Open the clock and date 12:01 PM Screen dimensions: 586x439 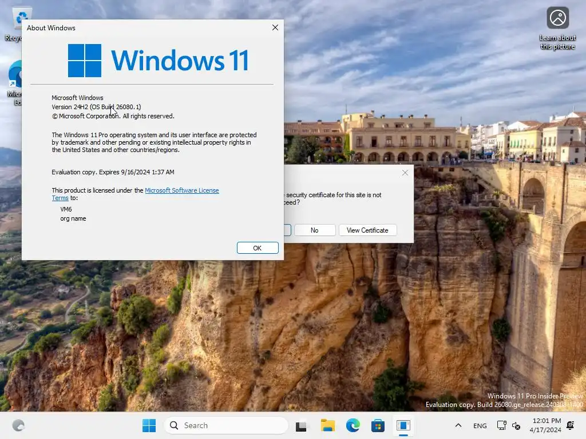click(545, 425)
